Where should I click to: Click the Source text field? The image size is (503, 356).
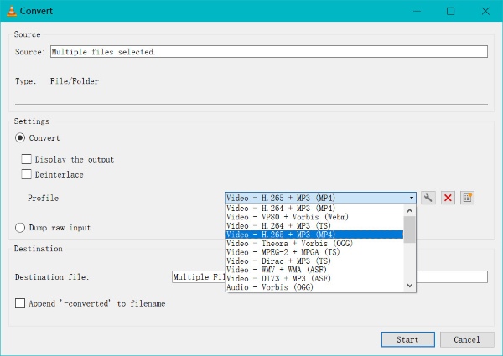268,51
